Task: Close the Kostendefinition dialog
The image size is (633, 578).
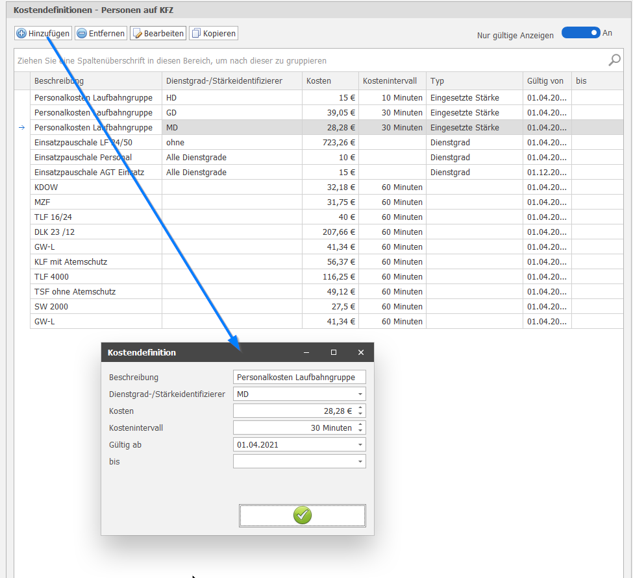Action: 361,352
